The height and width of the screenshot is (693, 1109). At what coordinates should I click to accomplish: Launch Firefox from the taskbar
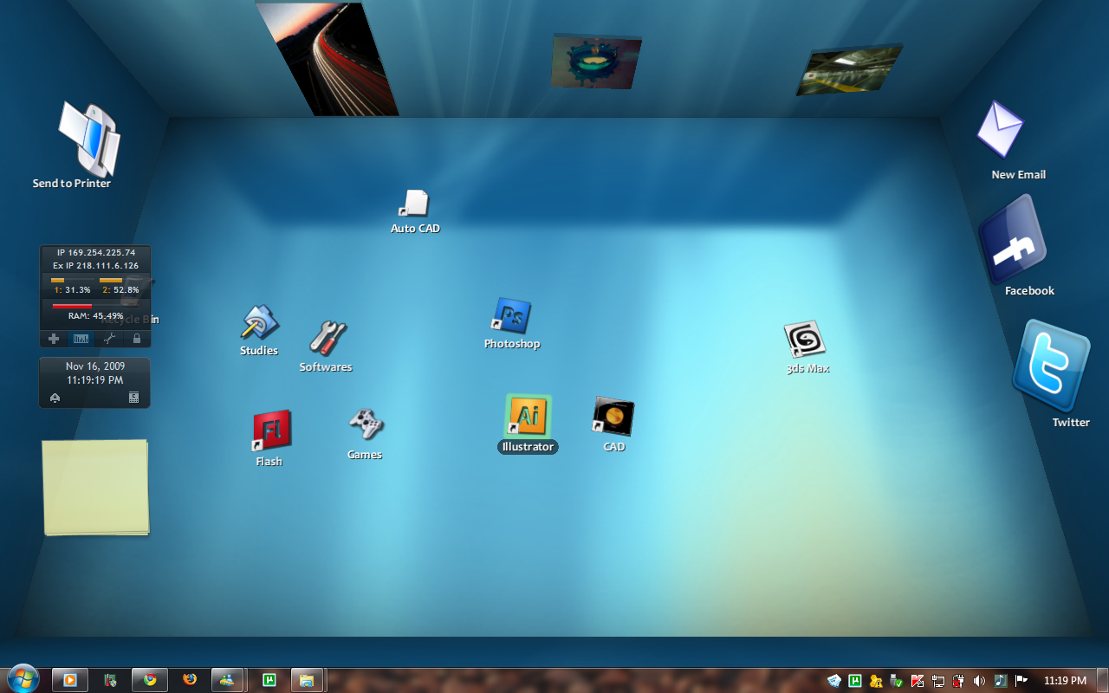(x=189, y=680)
